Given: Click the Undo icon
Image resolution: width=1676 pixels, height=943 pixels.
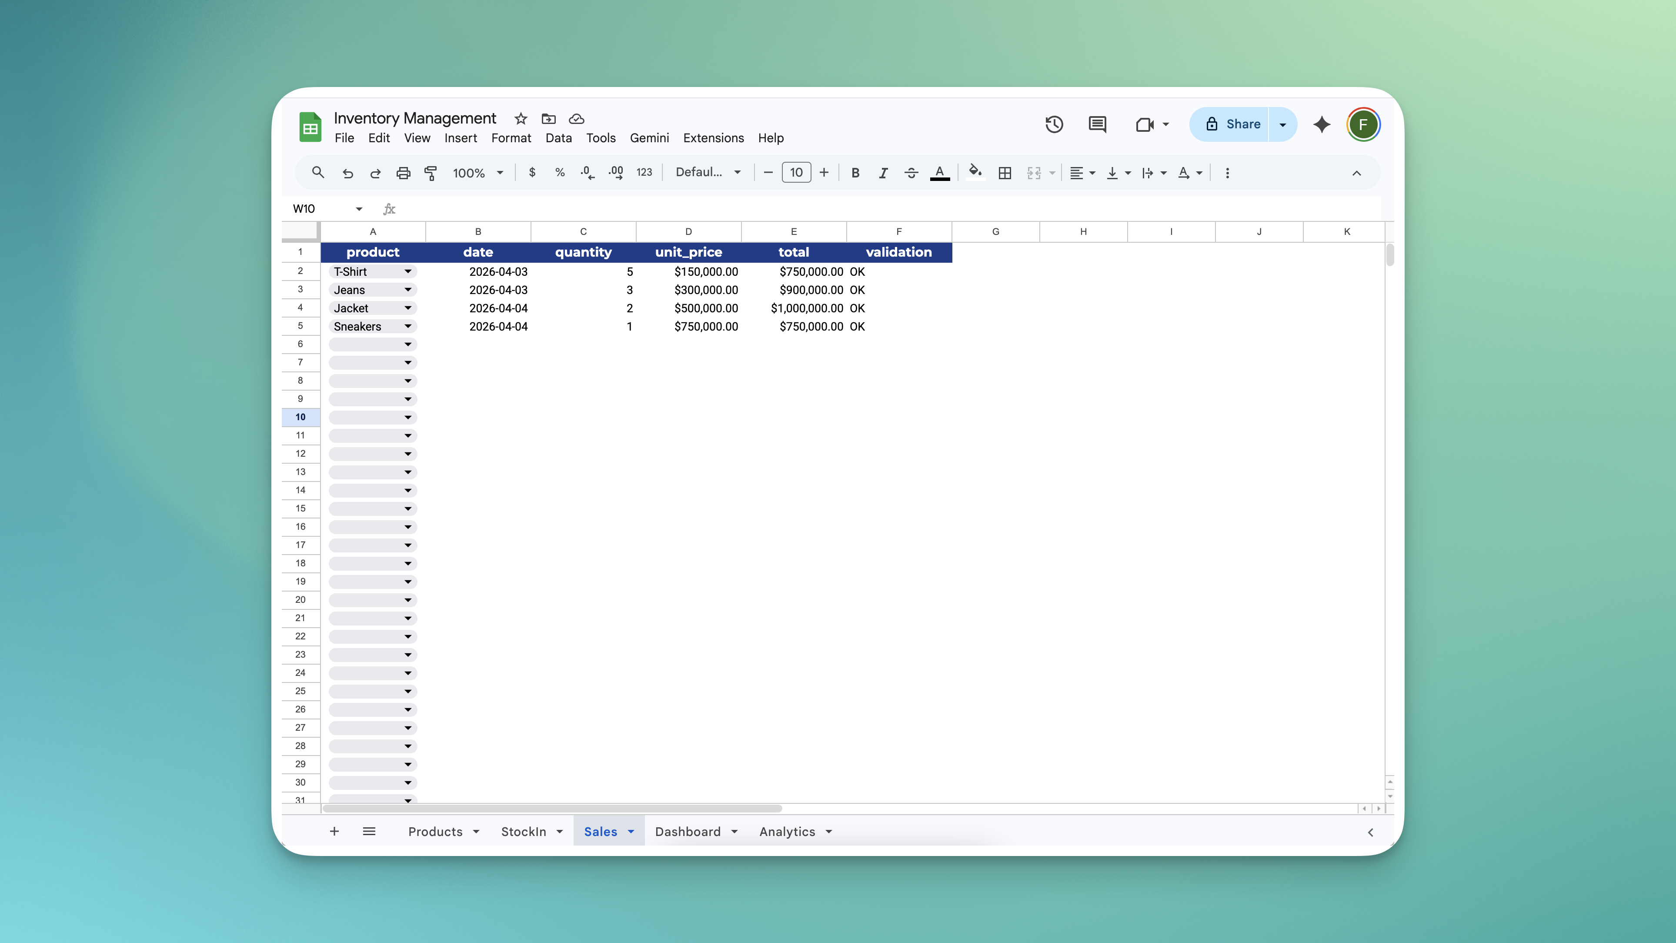Looking at the screenshot, I should [348, 172].
